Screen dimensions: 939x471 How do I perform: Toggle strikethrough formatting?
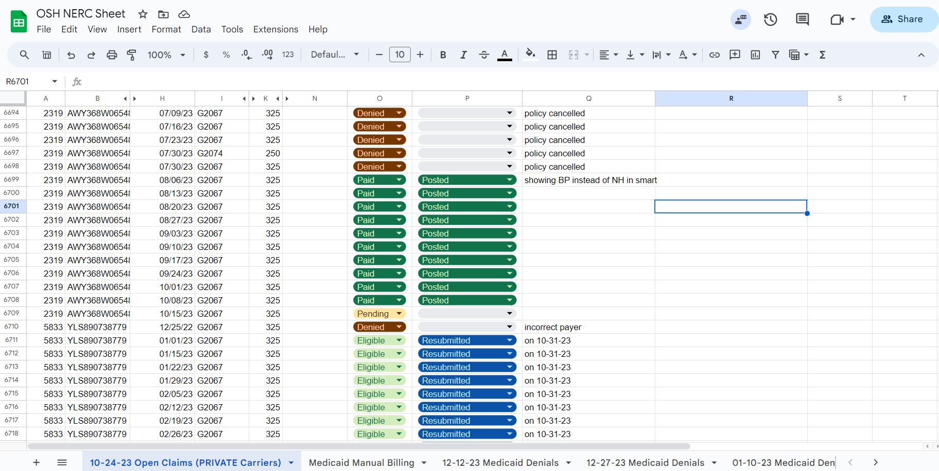pos(484,55)
